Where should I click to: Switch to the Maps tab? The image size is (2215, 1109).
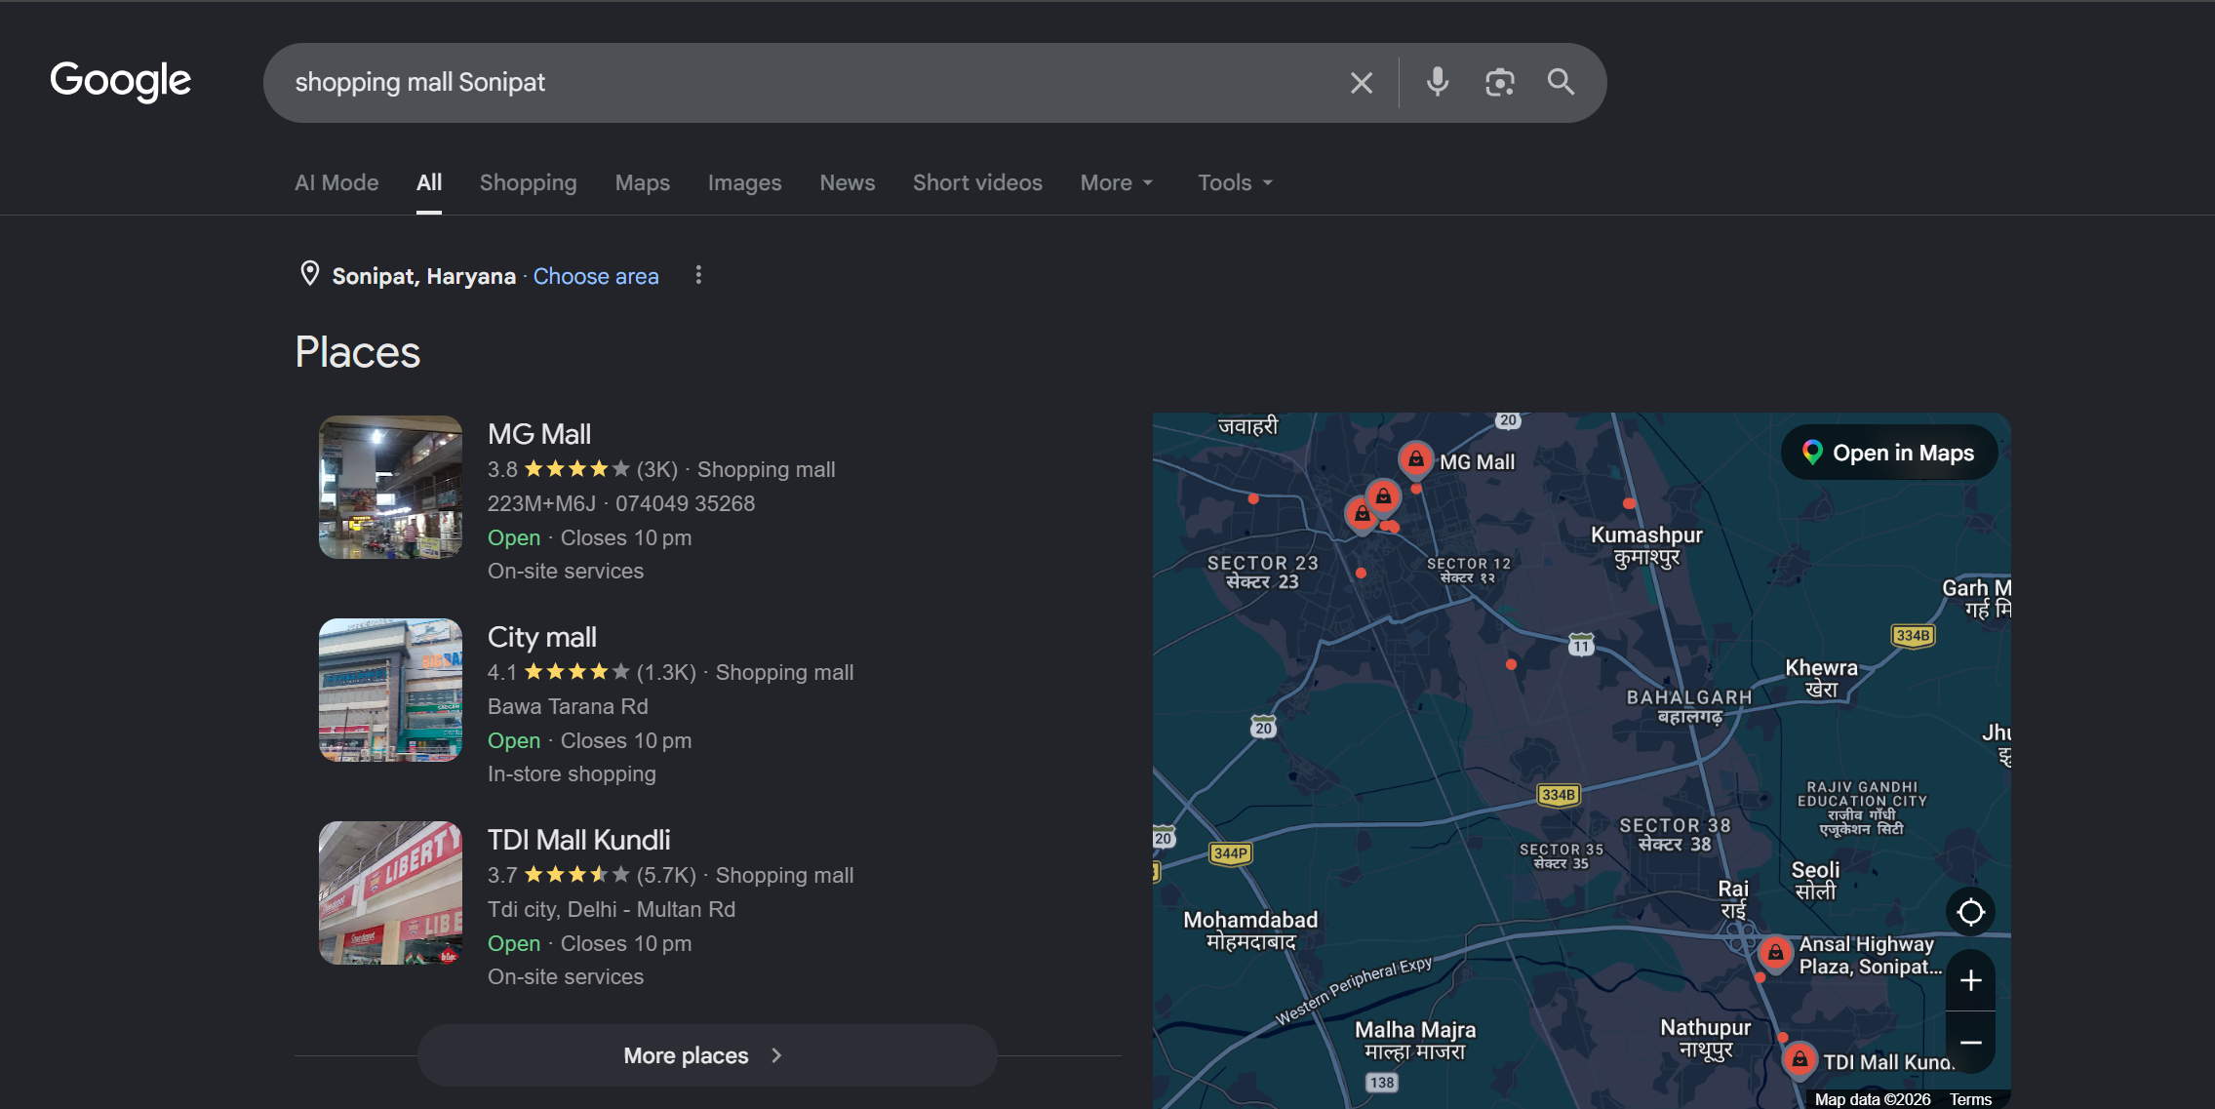(642, 182)
